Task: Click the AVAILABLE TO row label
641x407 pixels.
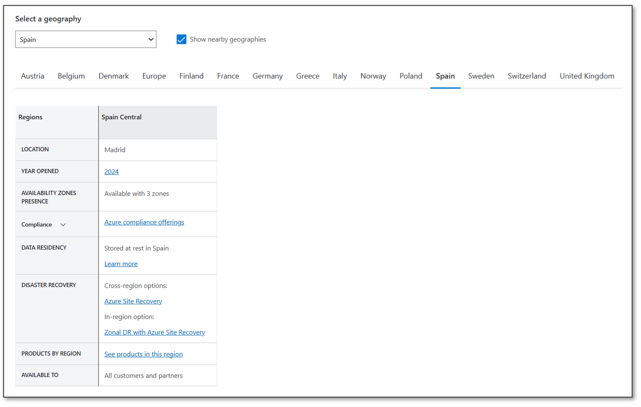Action: click(x=40, y=375)
